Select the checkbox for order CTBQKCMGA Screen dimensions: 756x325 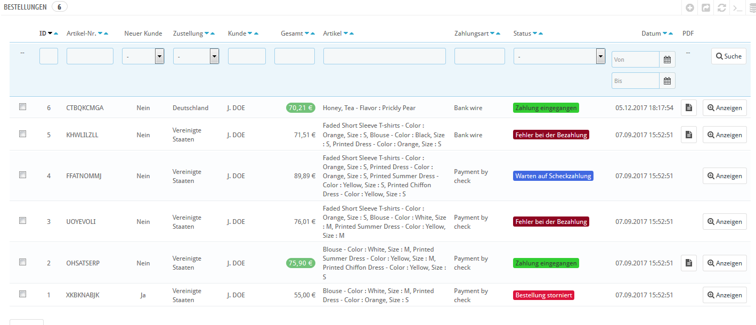pyautogui.click(x=22, y=107)
